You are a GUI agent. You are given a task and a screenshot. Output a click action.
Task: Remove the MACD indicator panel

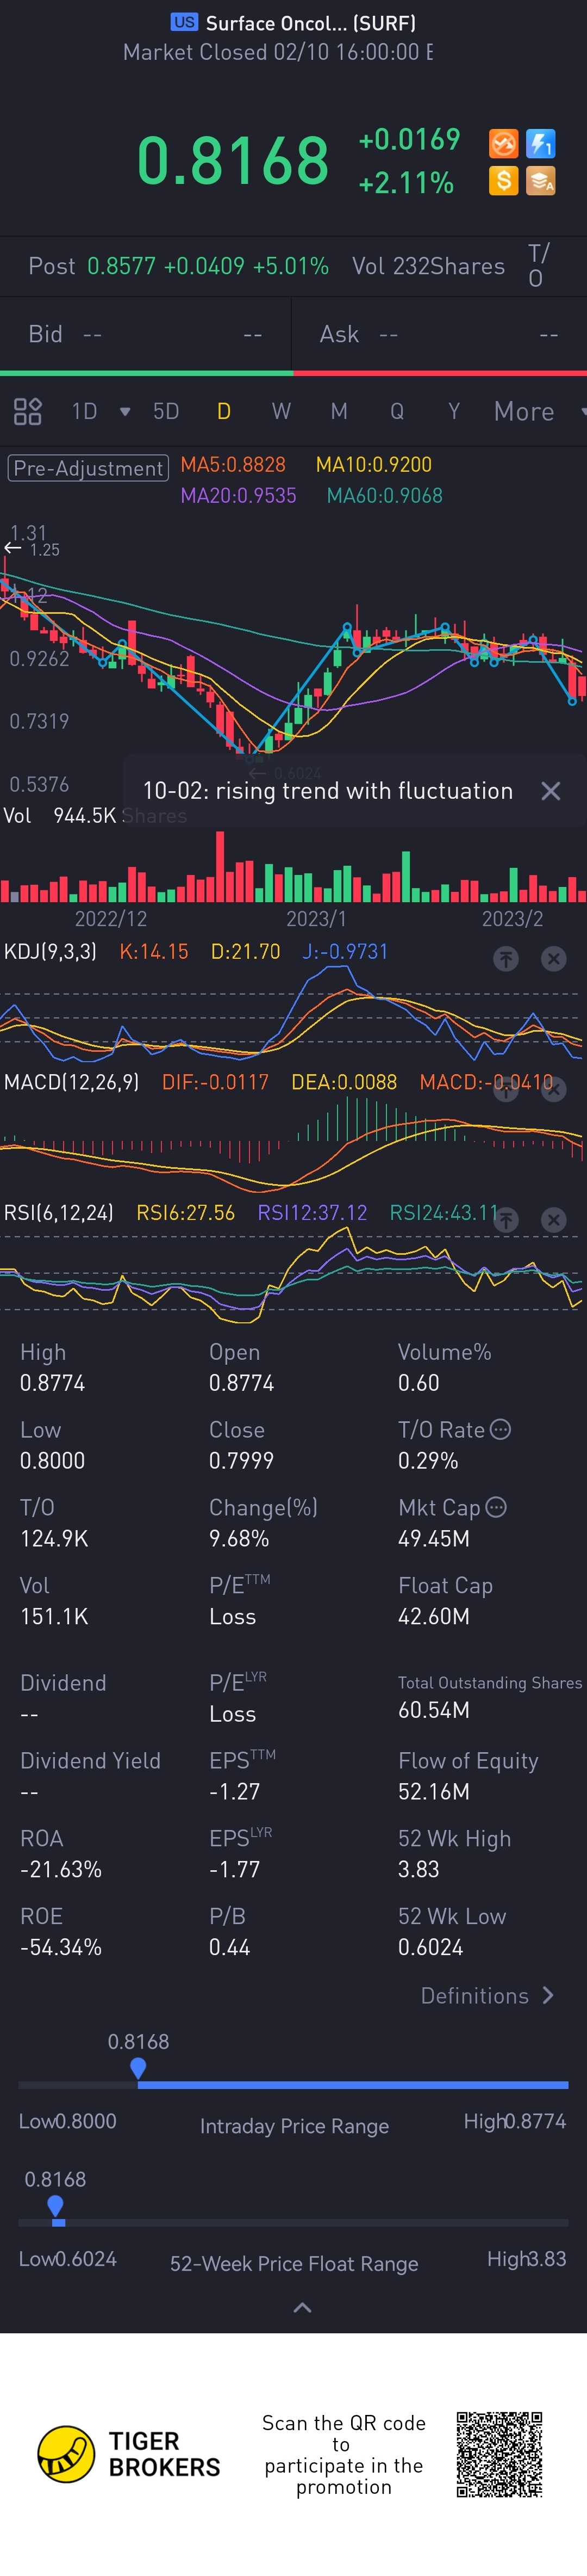(x=554, y=1089)
